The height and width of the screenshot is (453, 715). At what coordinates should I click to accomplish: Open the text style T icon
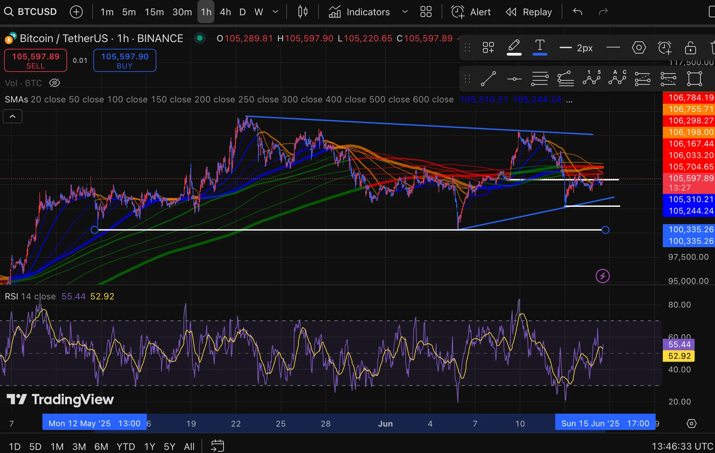(540, 47)
